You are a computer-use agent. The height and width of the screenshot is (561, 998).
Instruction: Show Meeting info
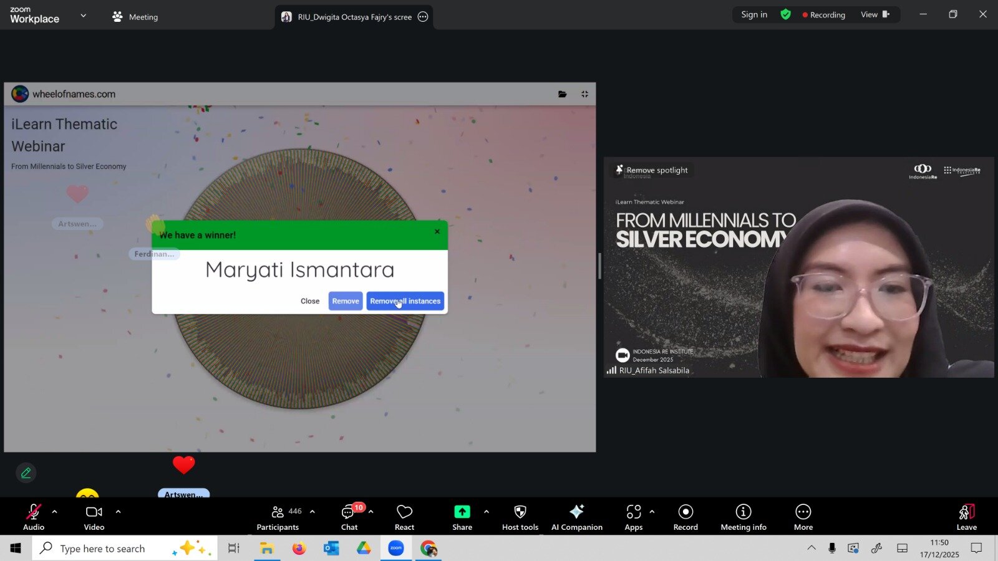click(x=743, y=517)
